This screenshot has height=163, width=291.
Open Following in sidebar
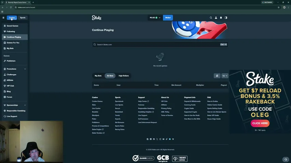(15, 32)
